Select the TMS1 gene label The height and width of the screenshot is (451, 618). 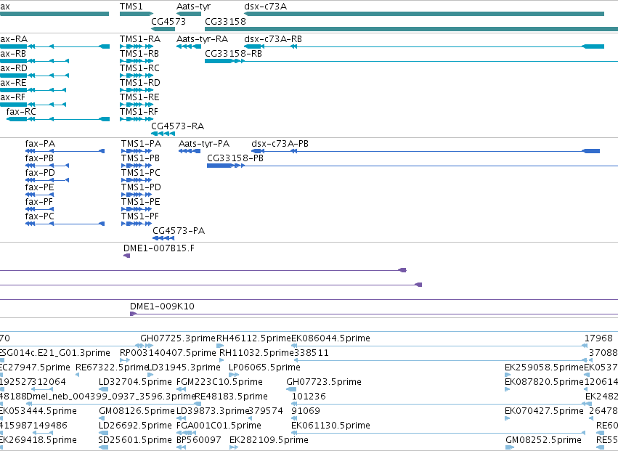pyautogui.click(x=131, y=7)
